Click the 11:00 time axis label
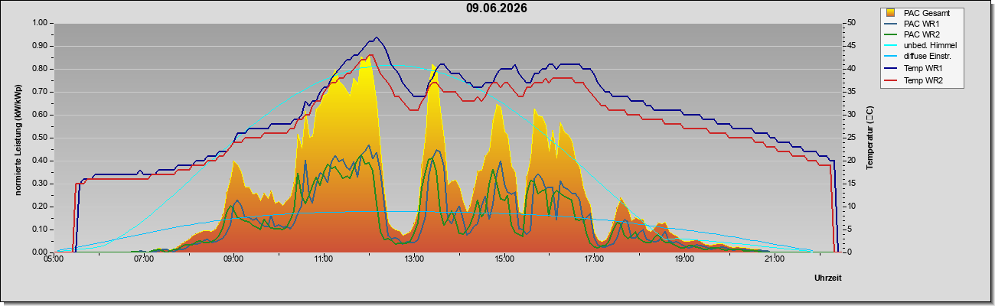Screen dimensions: 995x306 (324, 259)
